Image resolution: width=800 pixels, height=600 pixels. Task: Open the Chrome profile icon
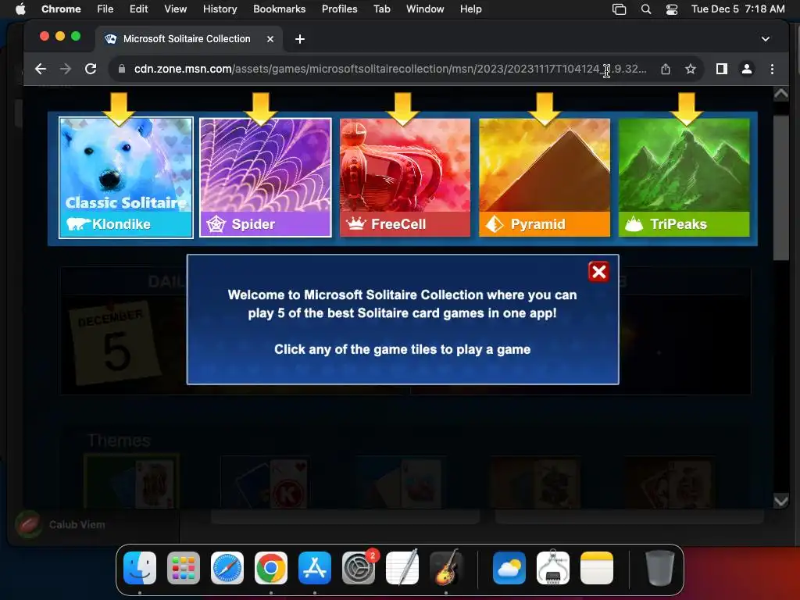click(x=746, y=69)
